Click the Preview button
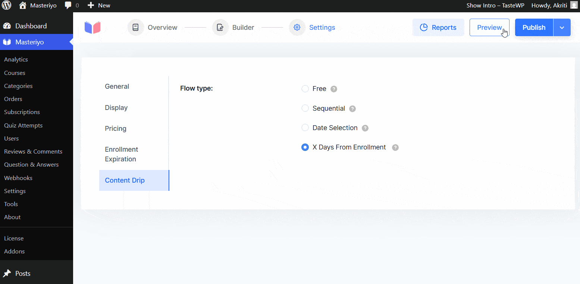 tap(489, 28)
